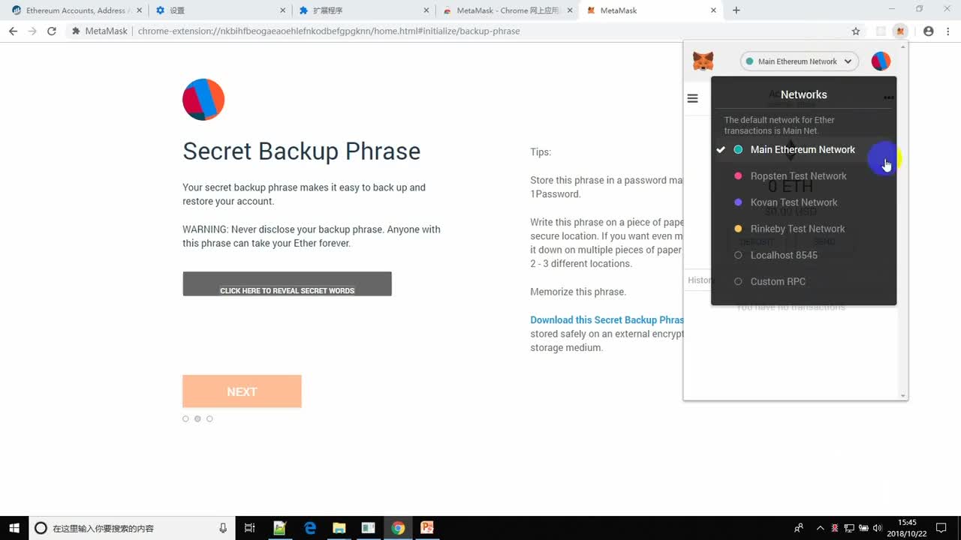Show hidden system tray icons
Viewport: 961px width, 540px height.
pos(820,528)
